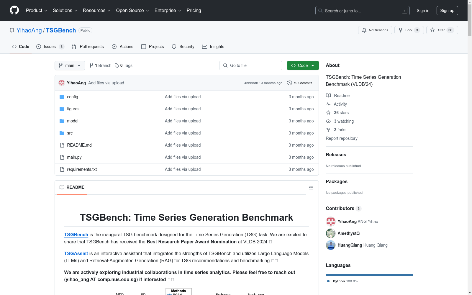472x295 pixels.
Task: Switch to the Security tab
Action: pos(183,47)
